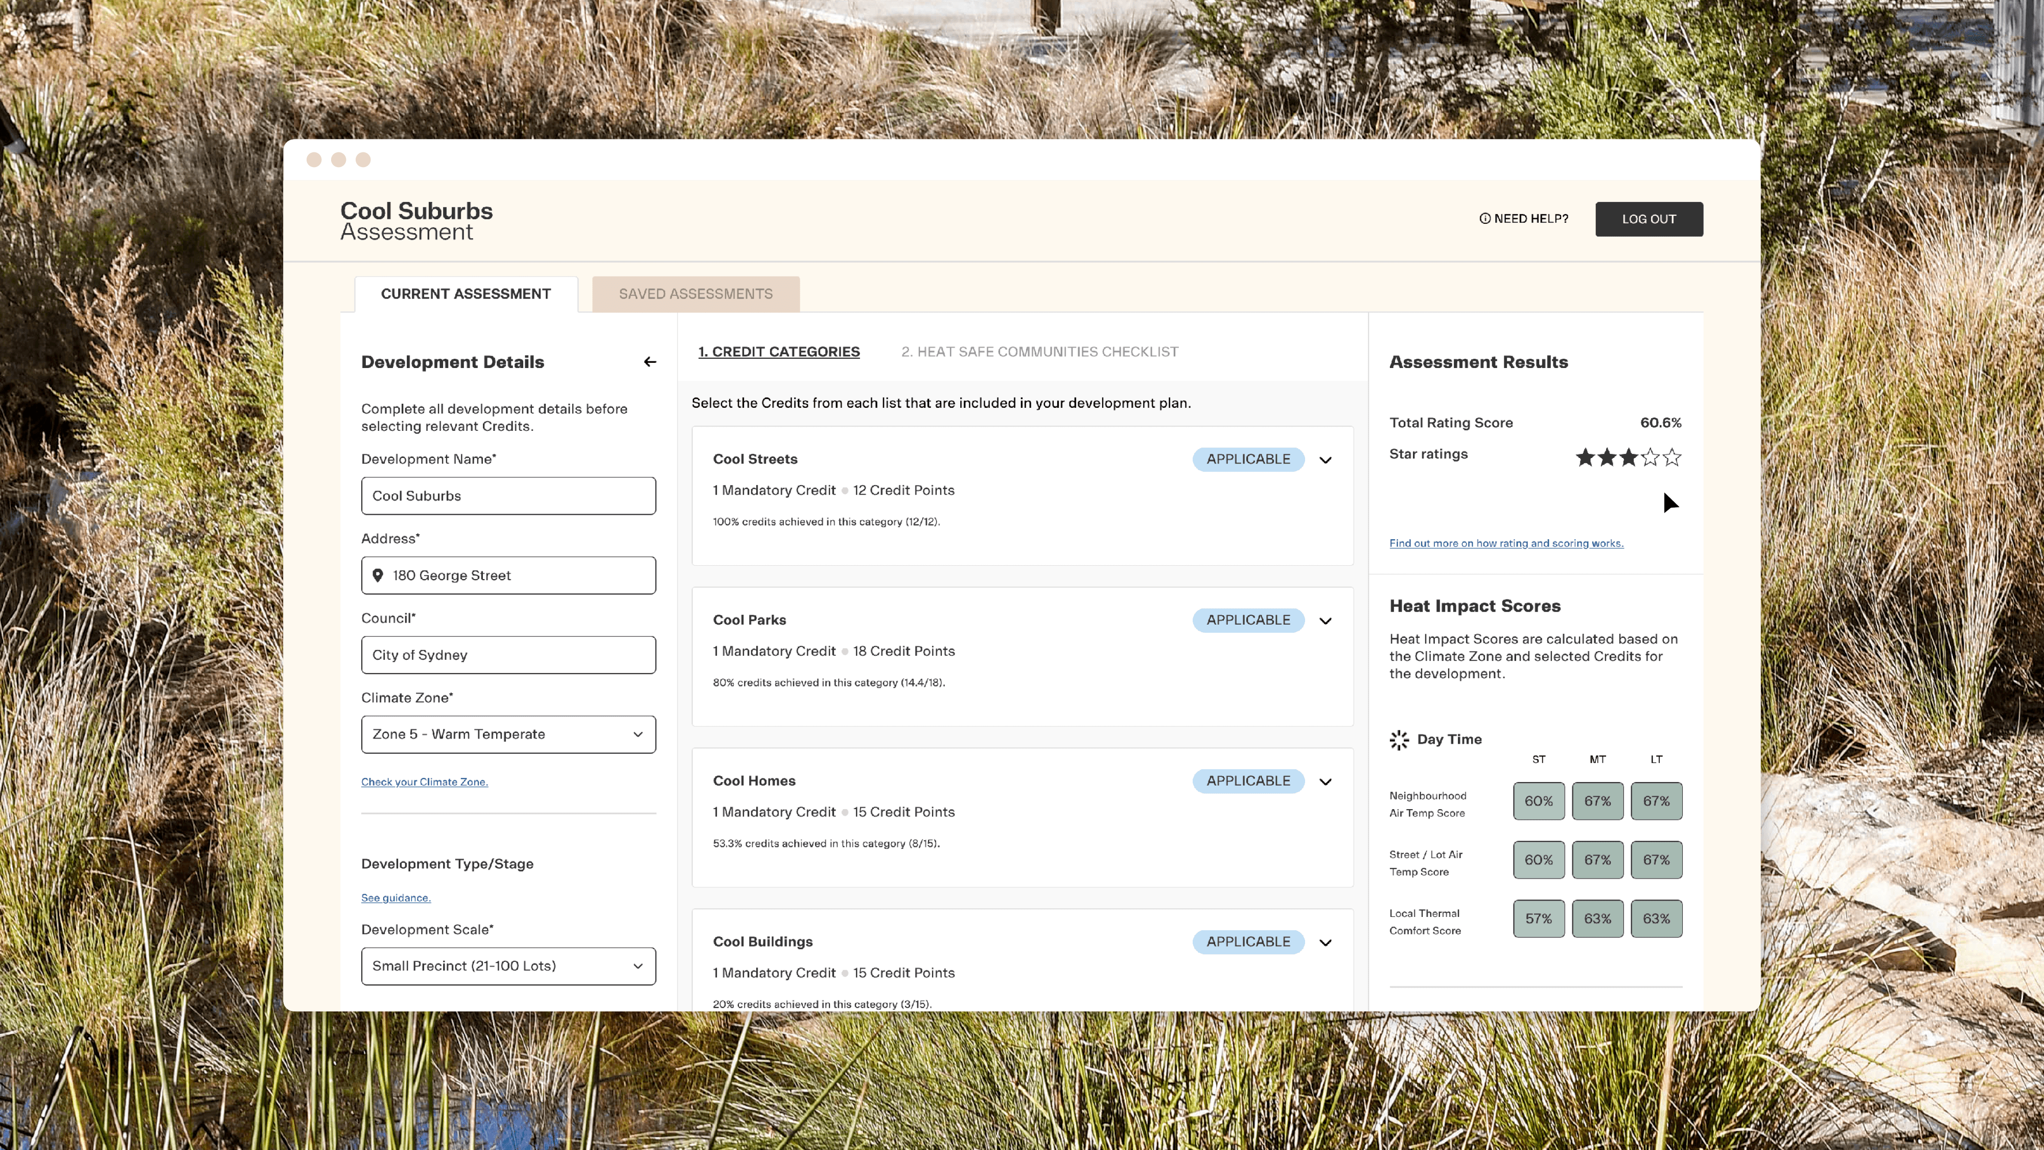This screenshot has height=1150, width=2044.
Task: Click the Development Name input field
Action: tap(508, 496)
